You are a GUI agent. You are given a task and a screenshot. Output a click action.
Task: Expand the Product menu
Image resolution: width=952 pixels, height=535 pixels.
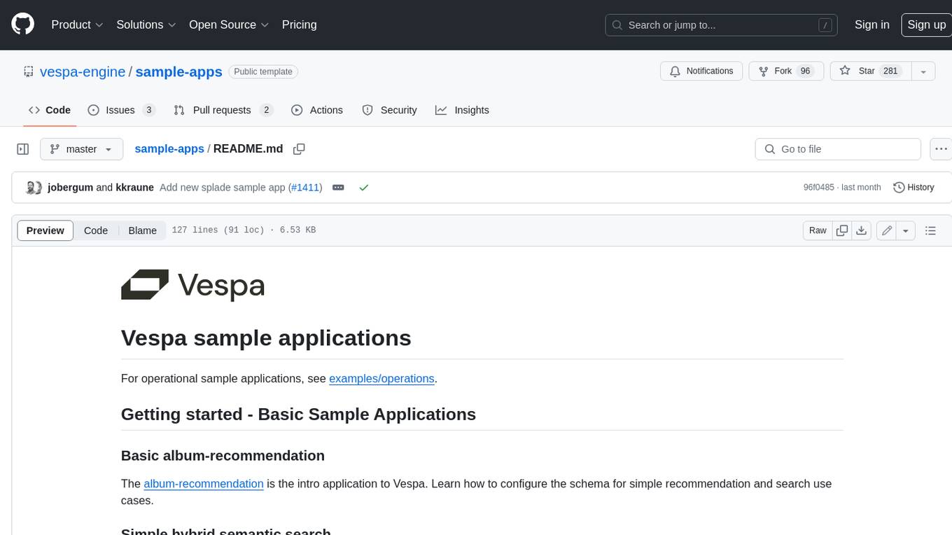click(77, 25)
